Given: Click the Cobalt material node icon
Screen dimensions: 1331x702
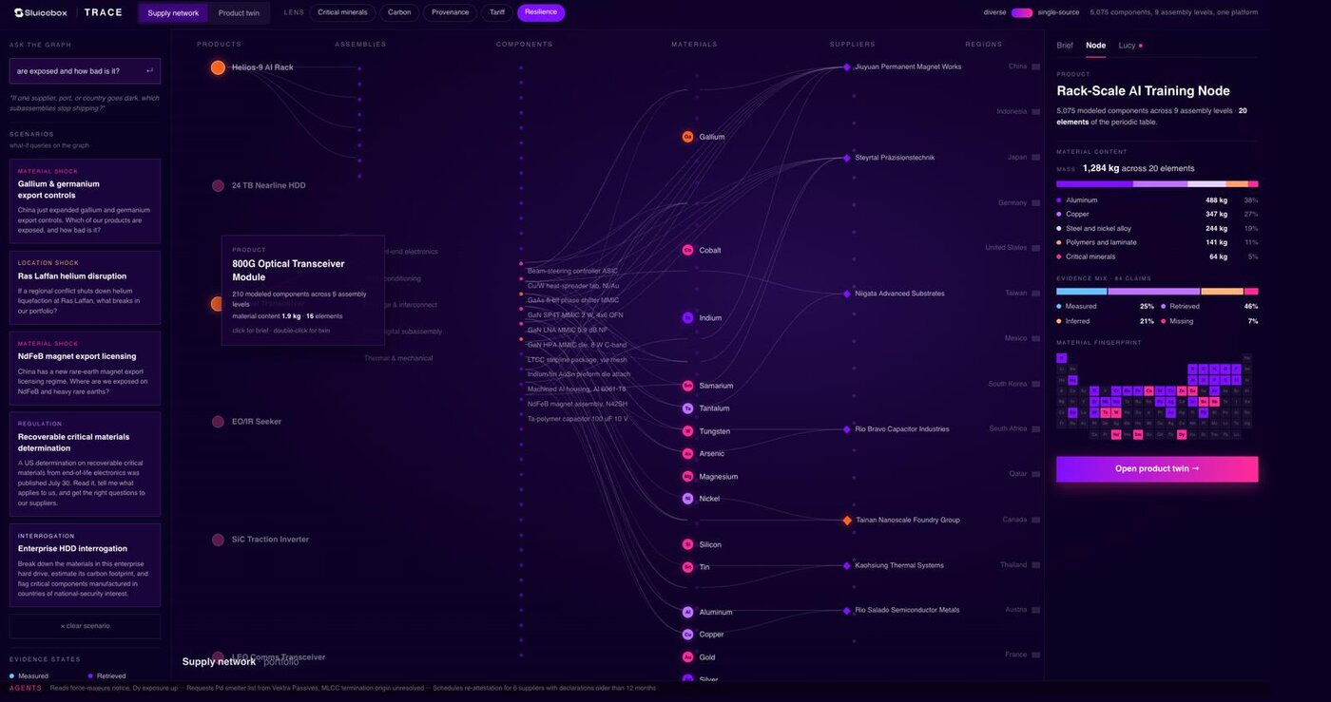Looking at the screenshot, I should 687,250.
